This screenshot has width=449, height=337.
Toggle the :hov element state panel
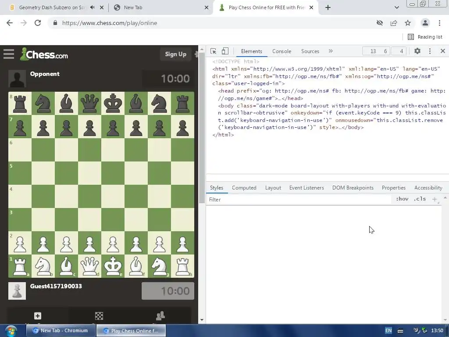click(402, 199)
